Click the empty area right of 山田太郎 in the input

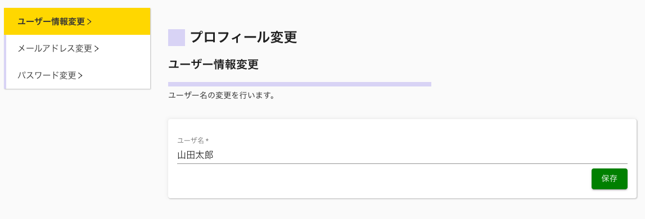click(x=420, y=156)
